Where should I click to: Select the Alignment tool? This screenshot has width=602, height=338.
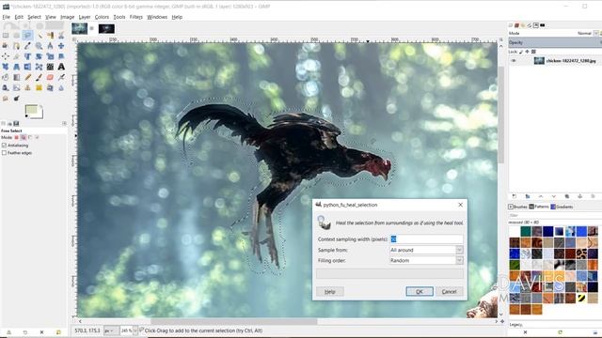tap(6, 56)
